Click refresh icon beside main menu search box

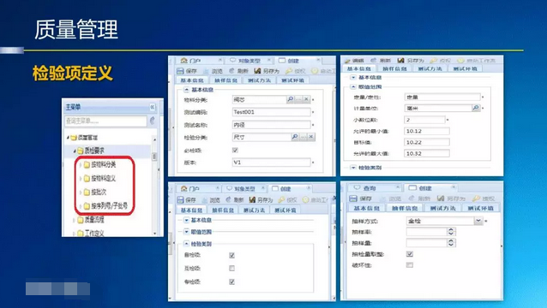tap(153, 121)
